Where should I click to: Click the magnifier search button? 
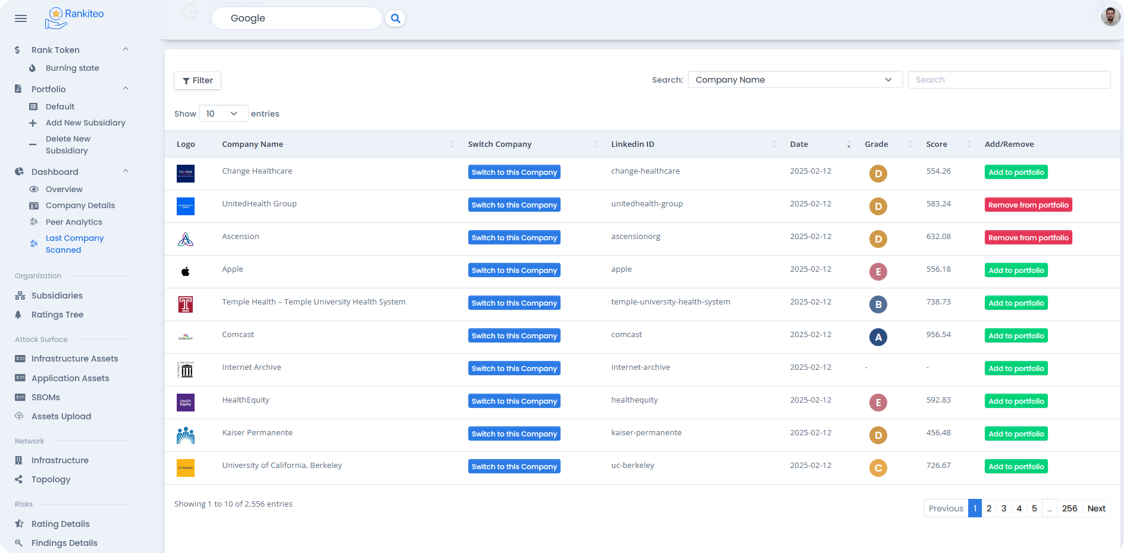click(x=395, y=18)
